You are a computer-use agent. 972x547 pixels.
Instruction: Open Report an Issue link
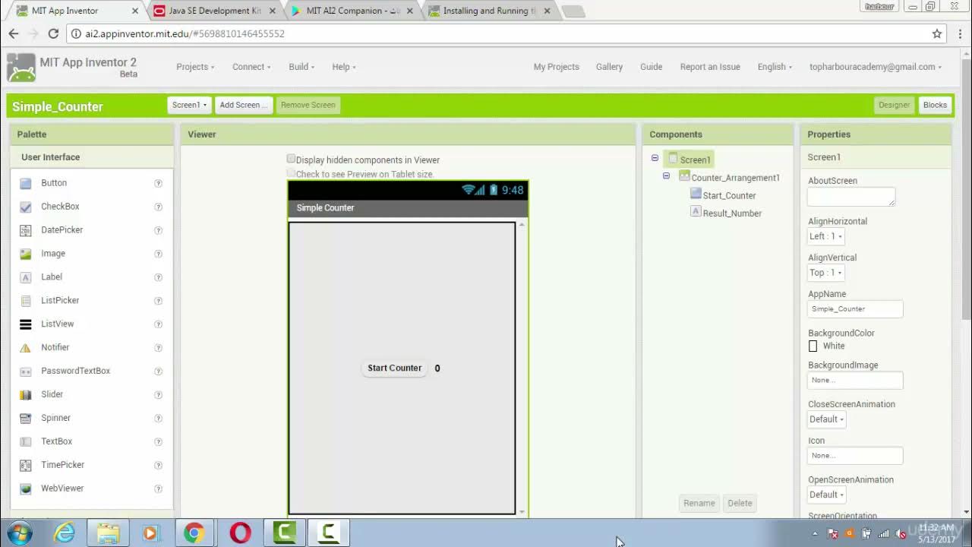(710, 67)
